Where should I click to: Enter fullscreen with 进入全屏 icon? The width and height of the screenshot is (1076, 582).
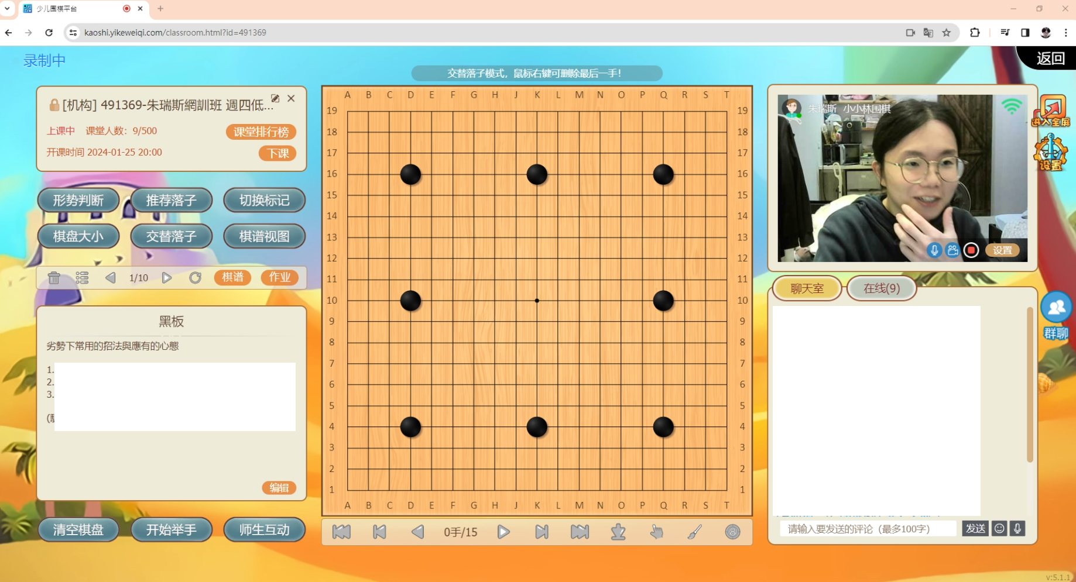coord(1051,111)
